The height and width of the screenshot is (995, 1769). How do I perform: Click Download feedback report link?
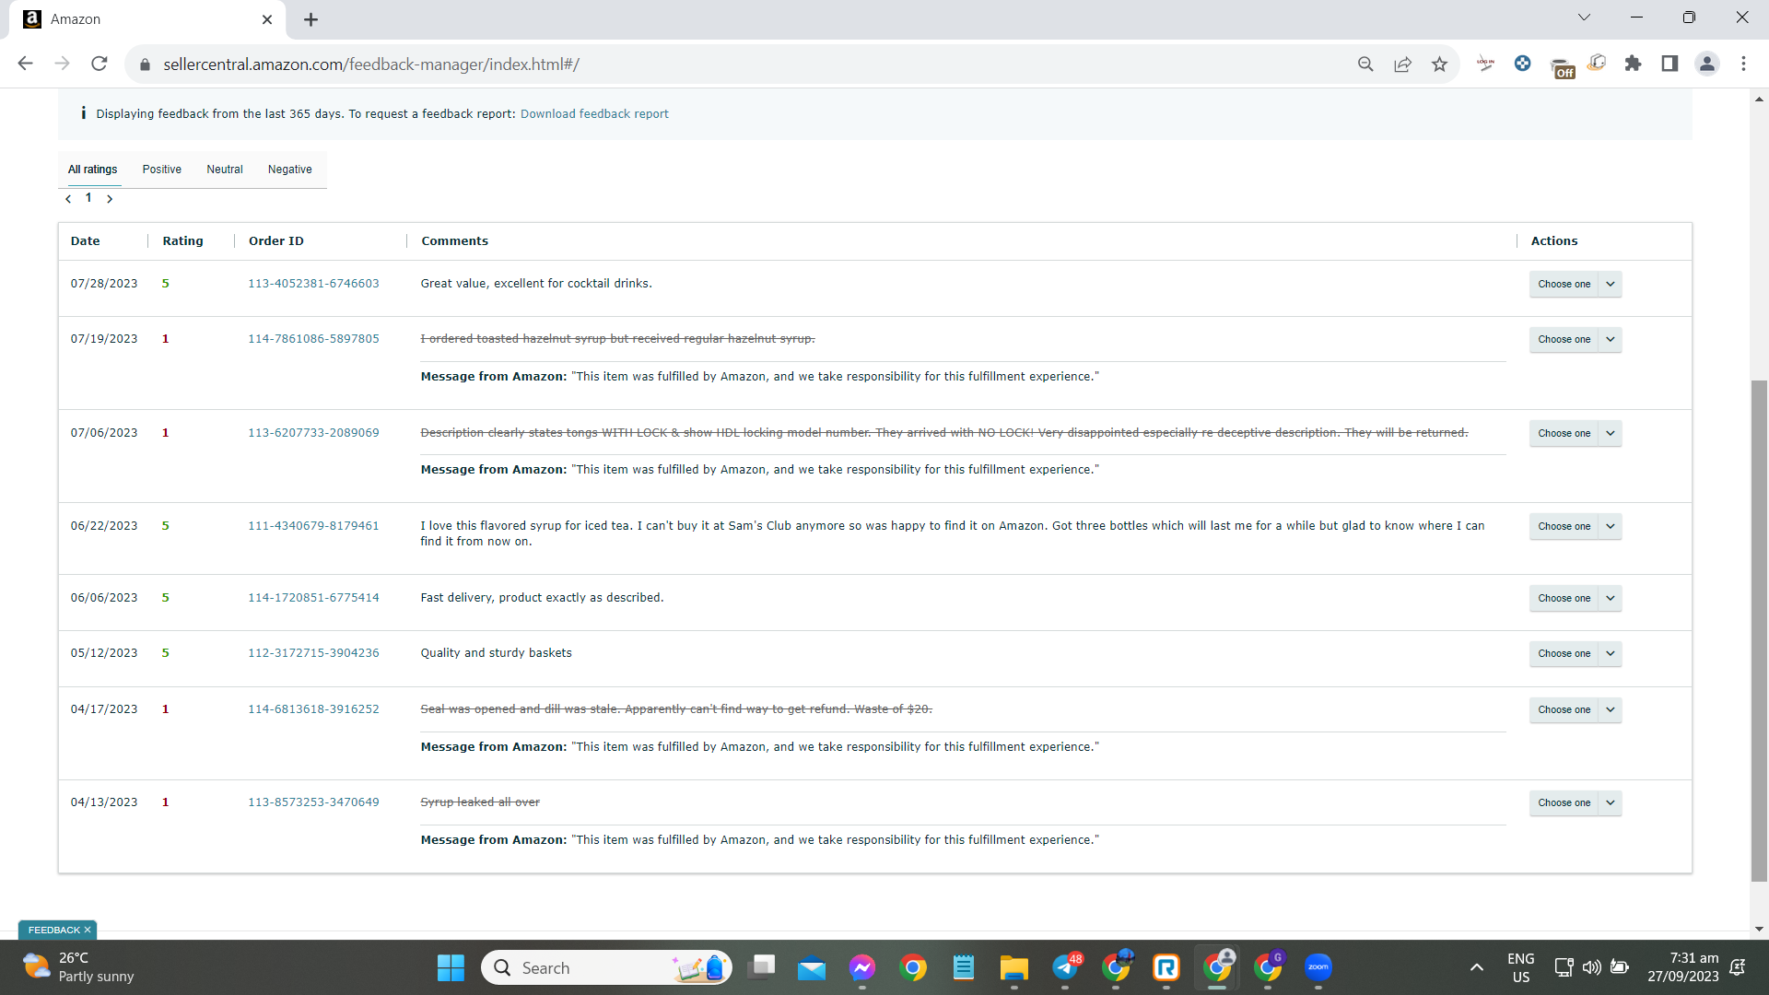coord(594,114)
